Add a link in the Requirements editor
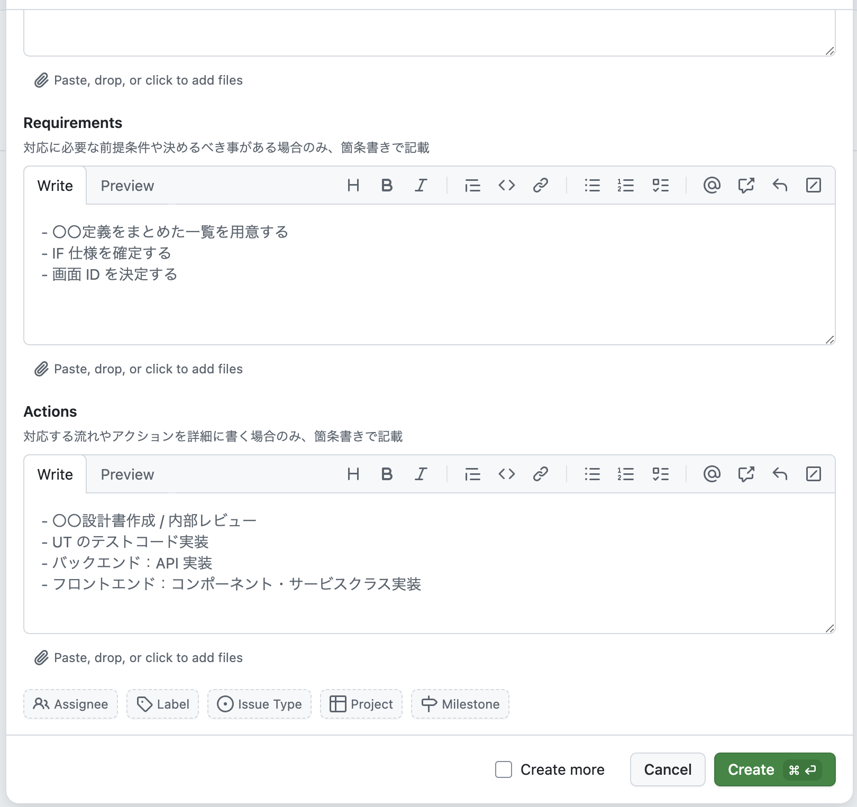Viewport: 857px width, 807px height. [x=540, y=185]
